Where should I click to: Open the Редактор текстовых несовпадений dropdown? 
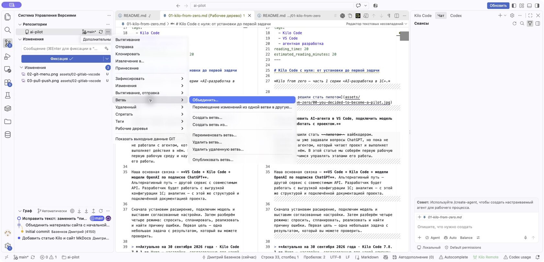(x=377, y=24)
